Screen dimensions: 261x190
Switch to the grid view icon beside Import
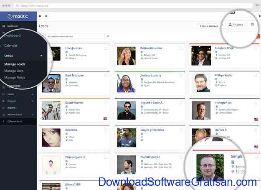coord(252,25)
